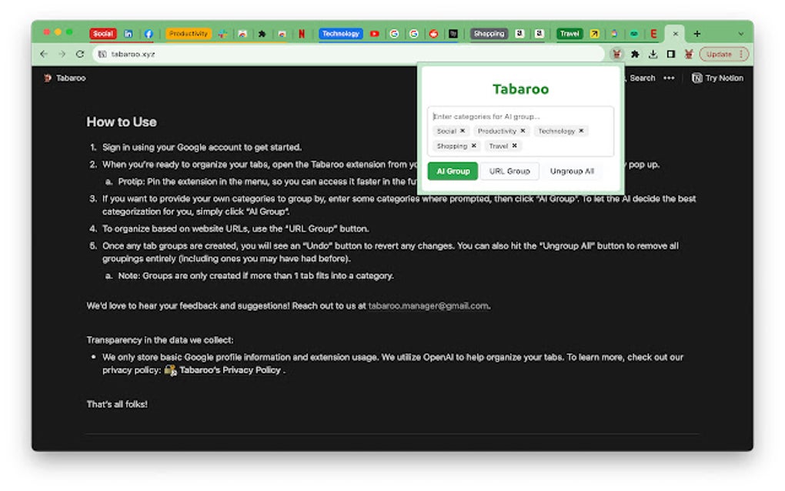Click the YouTube tab icon
This screenshot has width=785, height=491.
coord(374,33)
